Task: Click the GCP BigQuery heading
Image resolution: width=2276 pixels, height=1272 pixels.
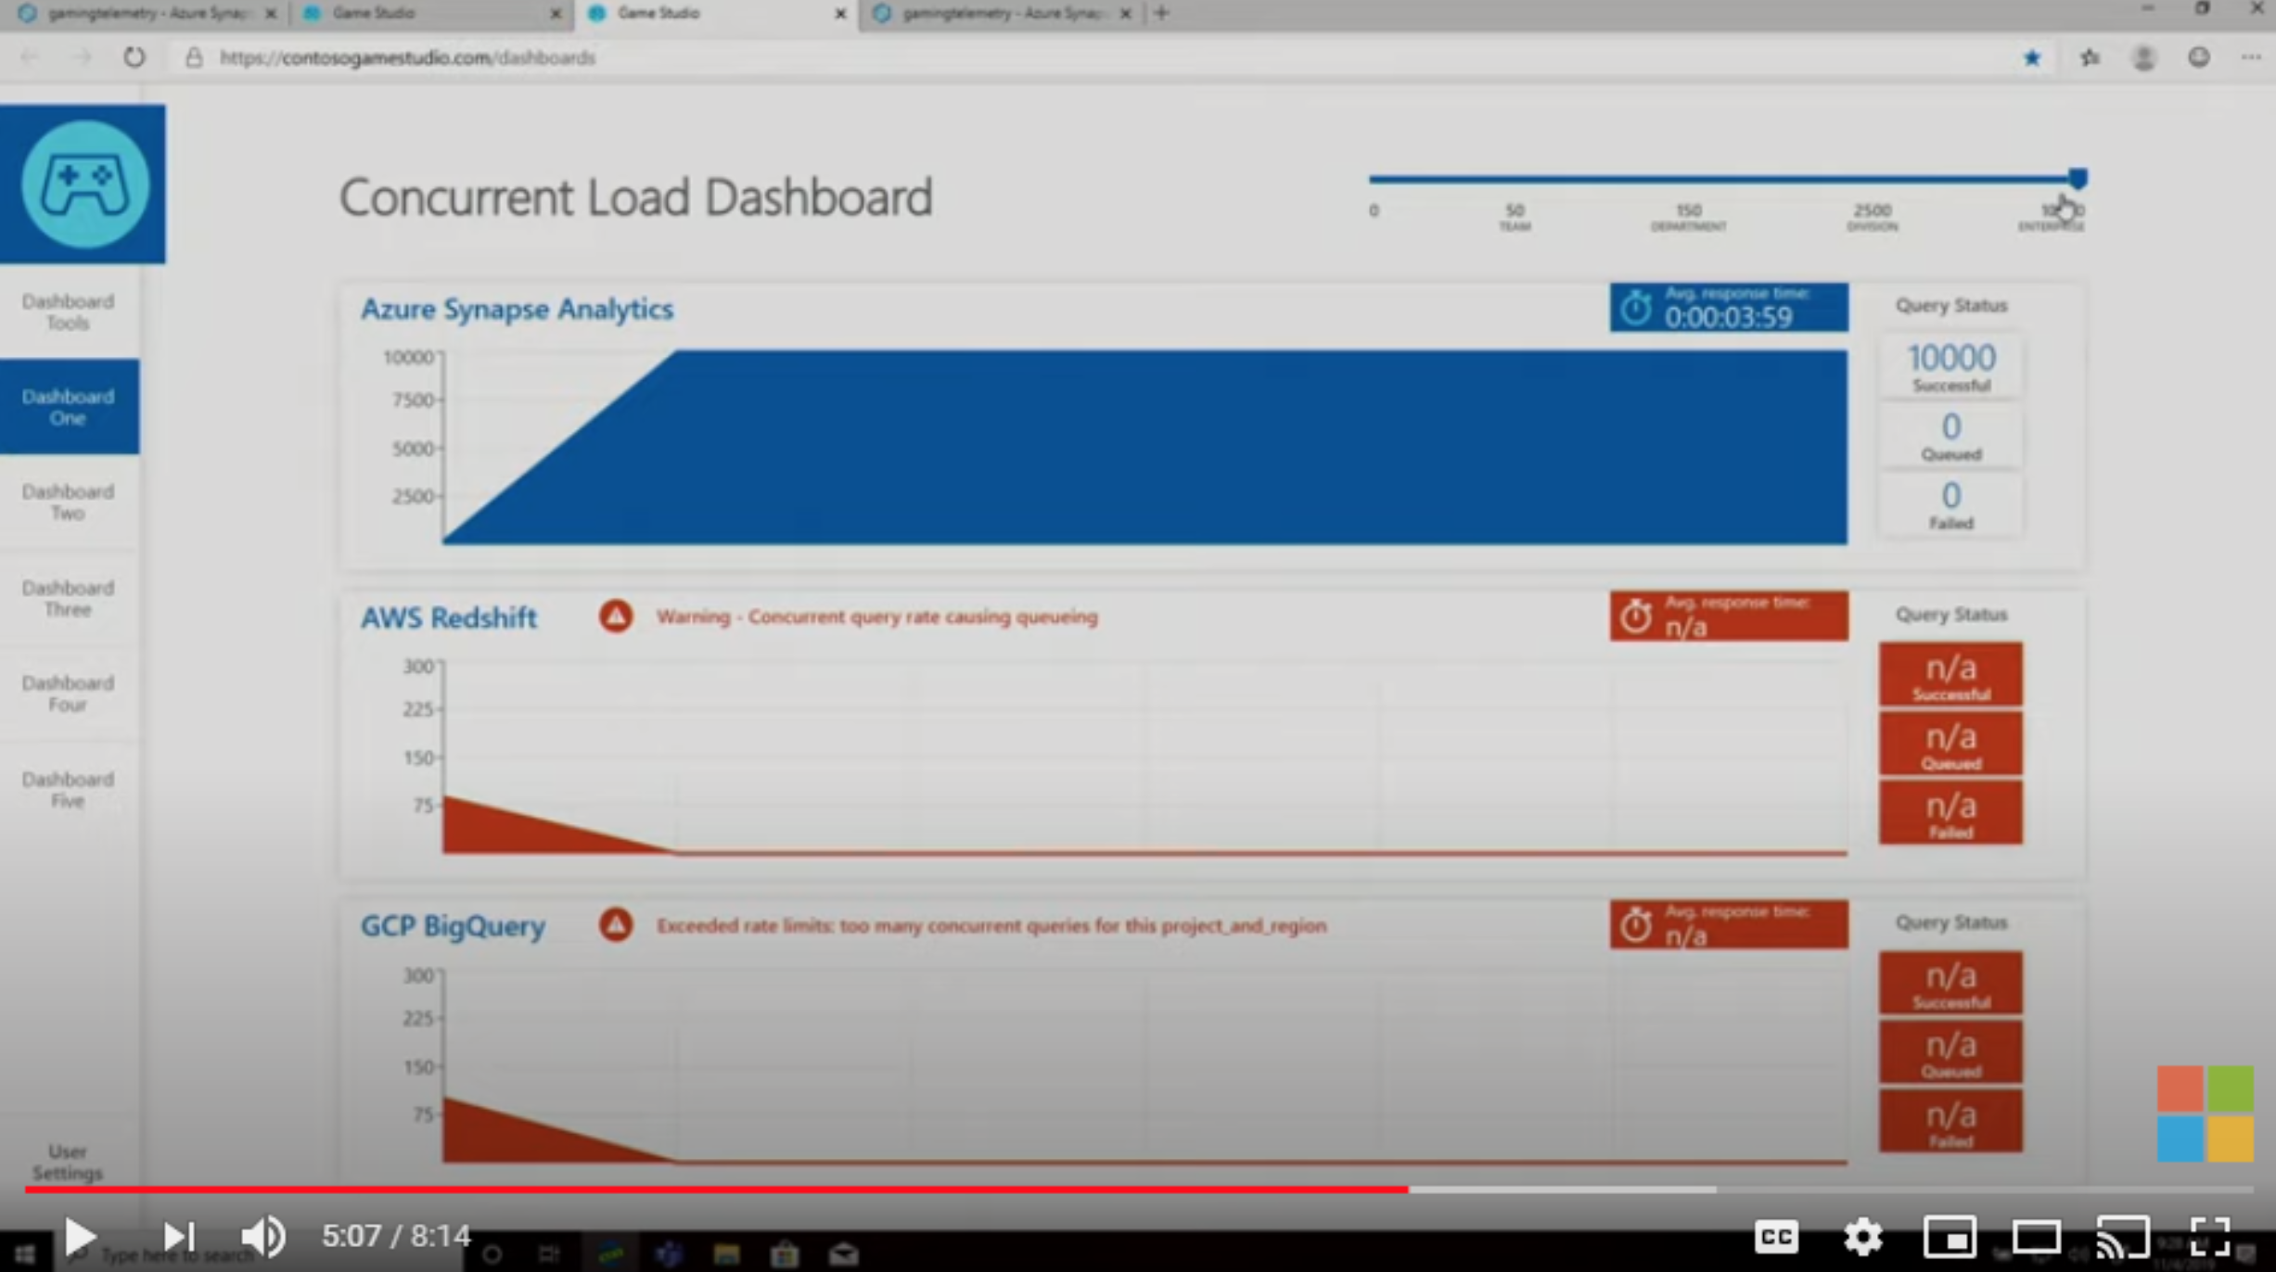Action: pos(453,926)
